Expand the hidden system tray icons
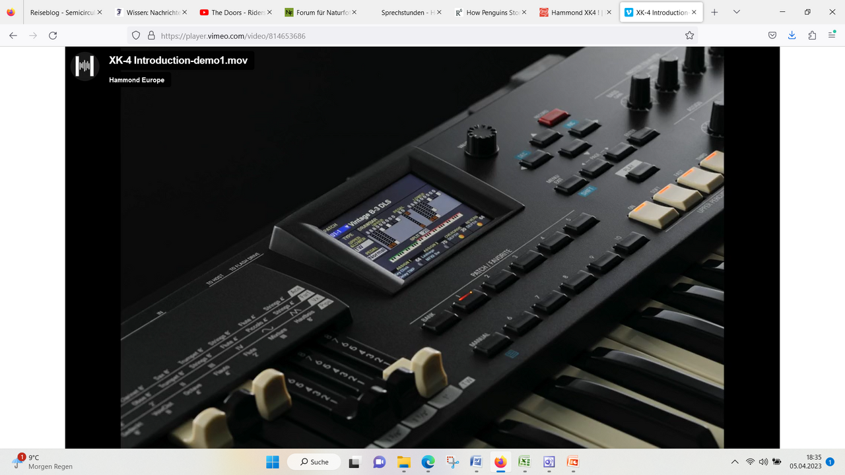This screenshot has width=845, height=475. (735, 462)
